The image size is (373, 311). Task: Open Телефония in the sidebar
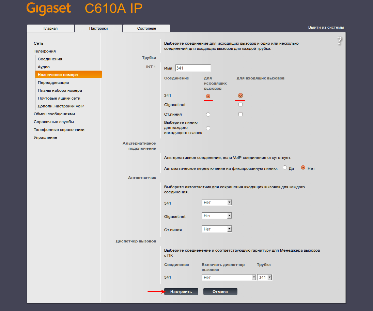coord(45,51)
